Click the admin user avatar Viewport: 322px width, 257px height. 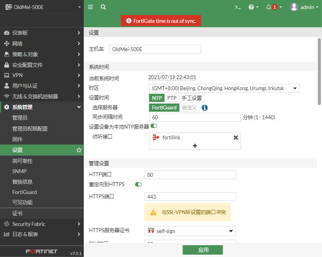click(x=294, y=7)
